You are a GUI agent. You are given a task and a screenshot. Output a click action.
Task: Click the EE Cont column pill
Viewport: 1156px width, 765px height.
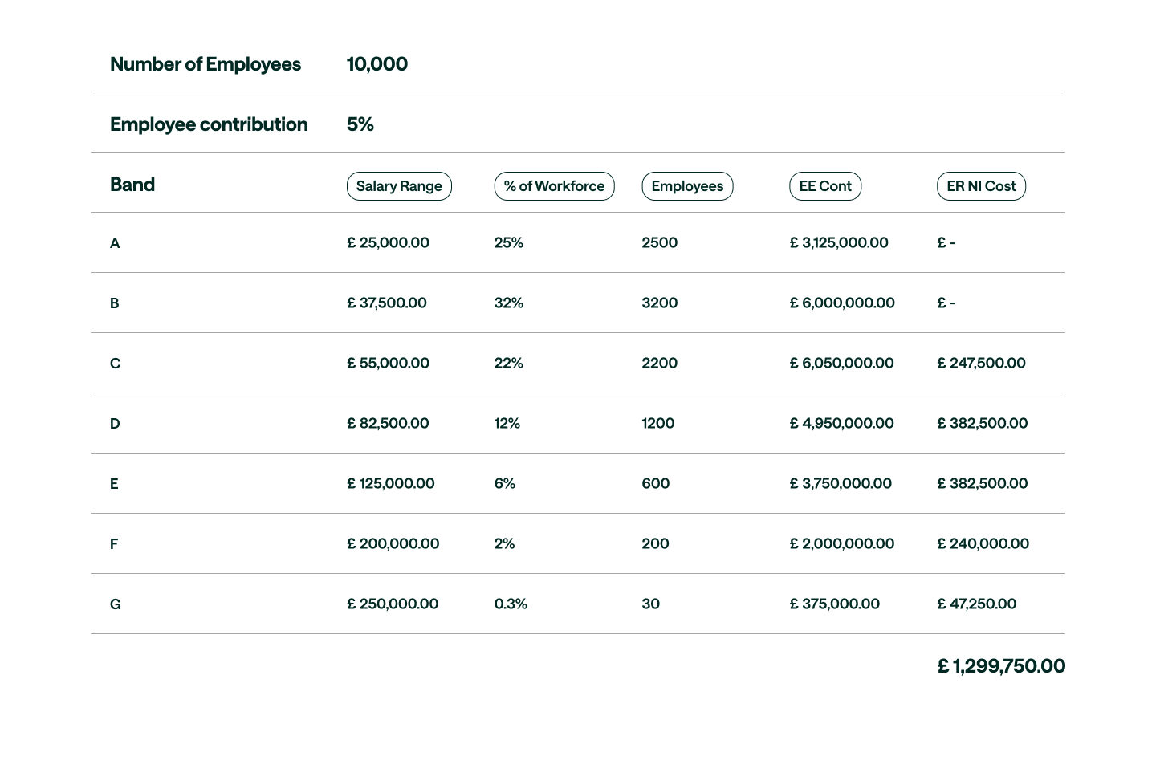tap(825, 186)
